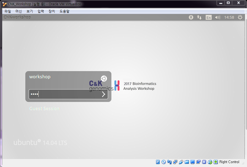Click the shared folders icon in status bar
Viewport: 247px width, 167px height.
coord(187,162)
